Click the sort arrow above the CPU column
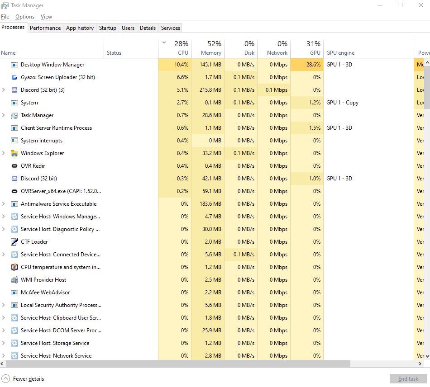The image size is (430, 387). click(164, 42)
